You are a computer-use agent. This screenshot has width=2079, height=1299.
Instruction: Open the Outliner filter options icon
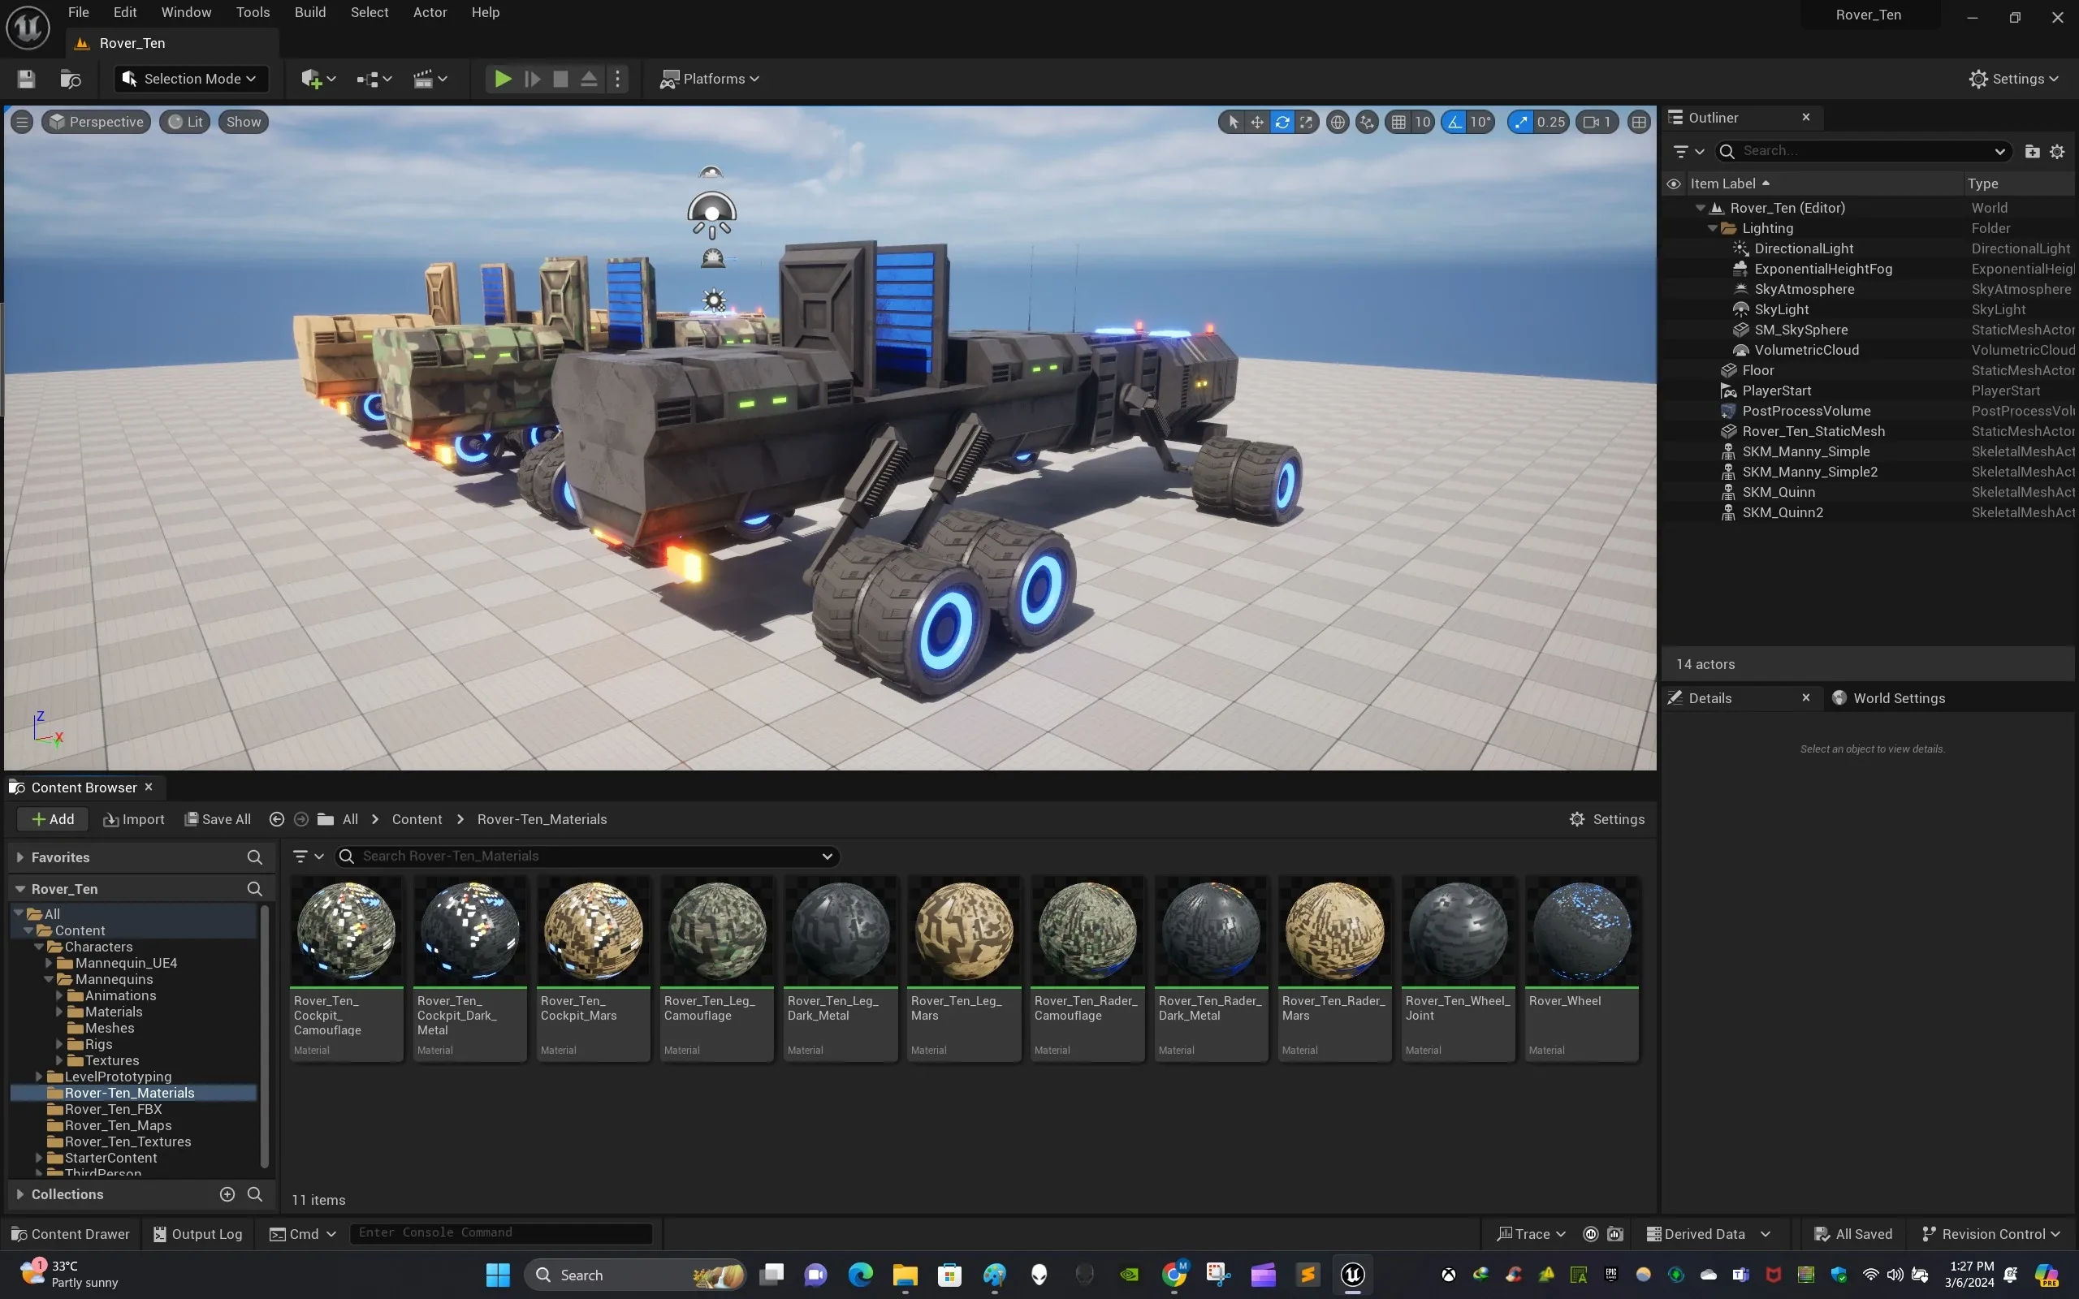1688,151
